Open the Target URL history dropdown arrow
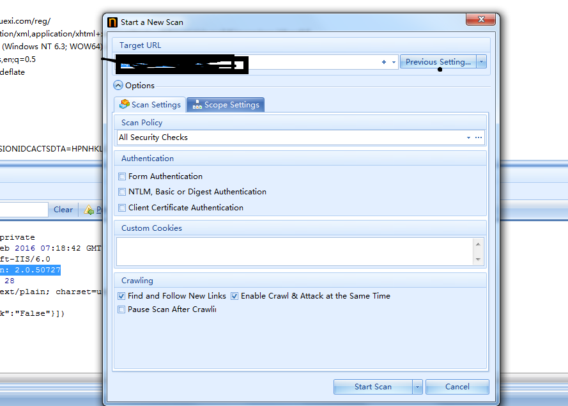The width and height of the screenshot is (568, 406). [394, 62]
